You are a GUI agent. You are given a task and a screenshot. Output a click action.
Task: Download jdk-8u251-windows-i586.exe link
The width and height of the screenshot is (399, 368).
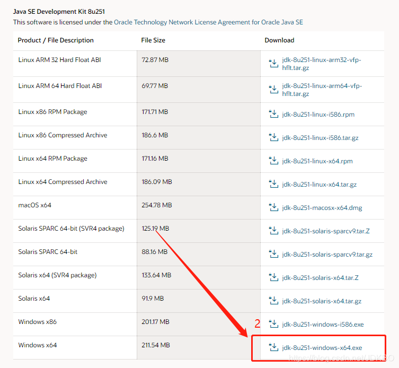pyautogui.click(x=323, y=325)
